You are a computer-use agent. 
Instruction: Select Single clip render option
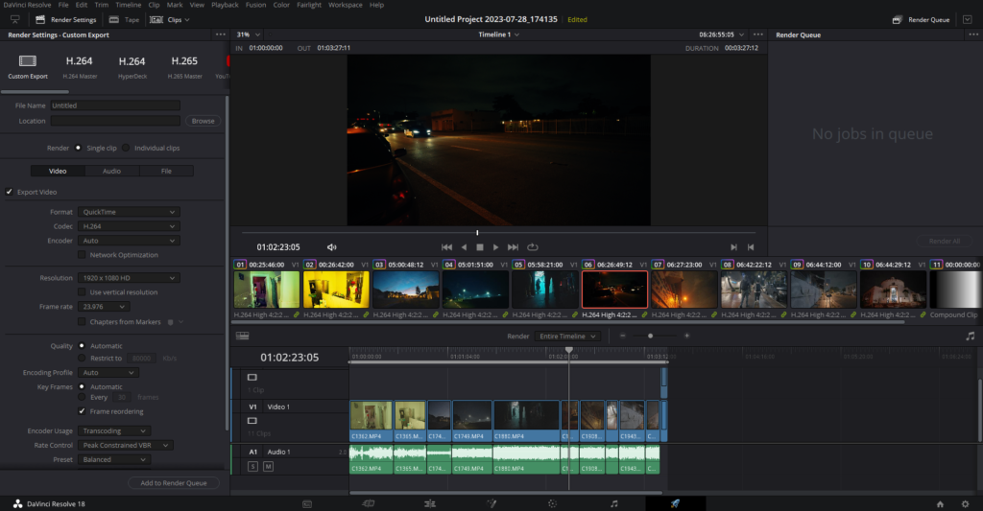78,149
